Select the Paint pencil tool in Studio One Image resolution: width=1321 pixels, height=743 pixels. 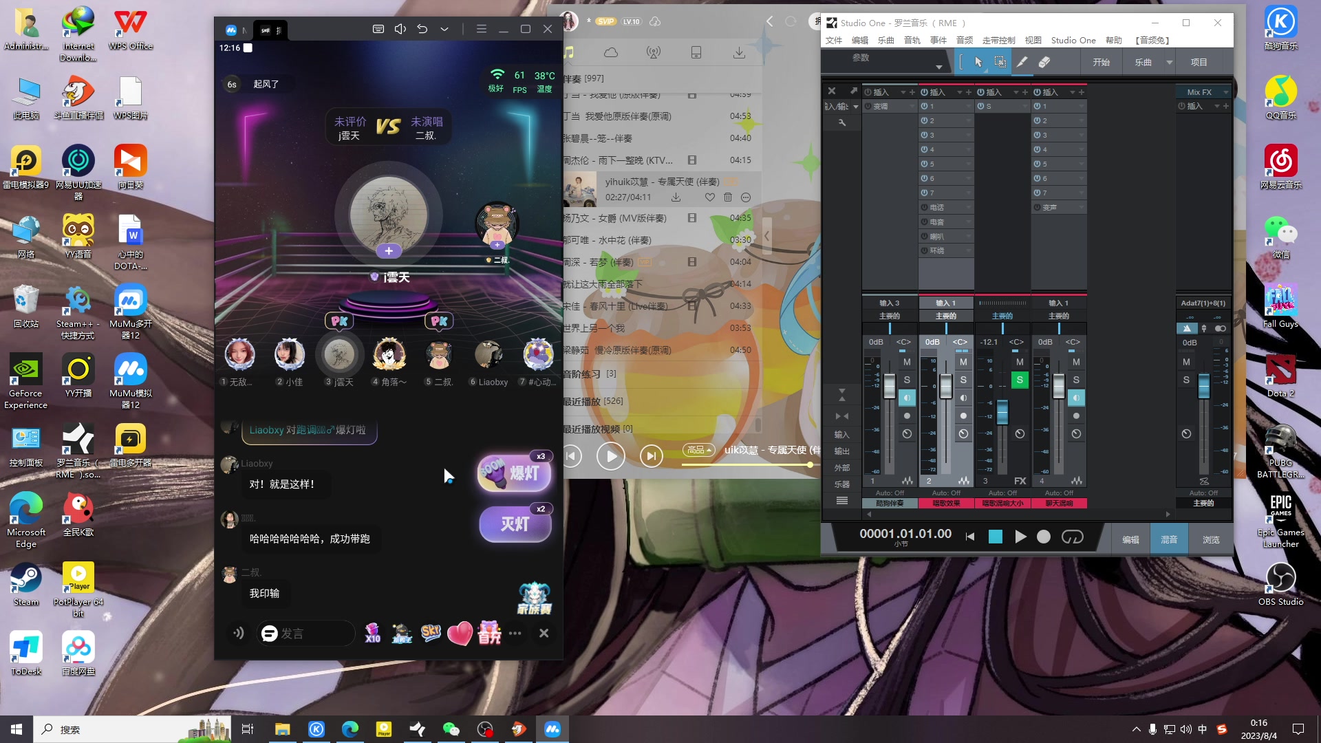pos(1022,62)
